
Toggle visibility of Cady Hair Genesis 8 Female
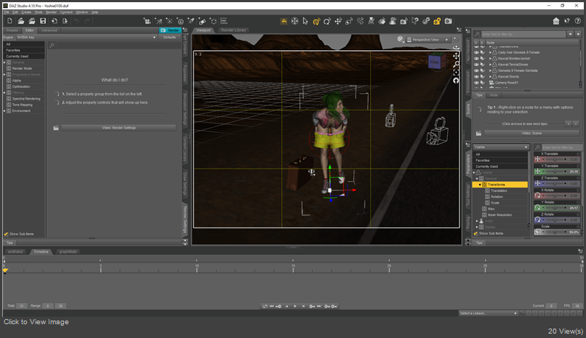[476, 52]
